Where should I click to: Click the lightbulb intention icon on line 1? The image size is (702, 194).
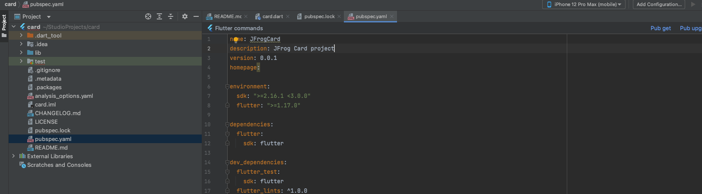click(236, 39)
